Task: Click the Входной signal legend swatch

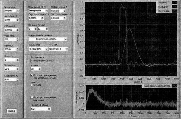Action: [175, 2]
